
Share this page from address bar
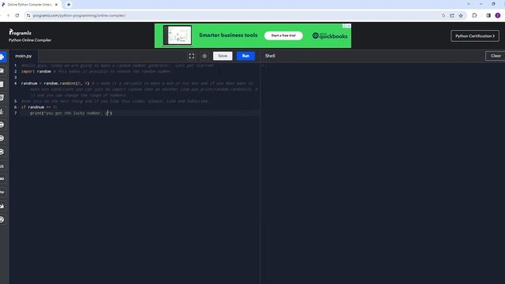click(452, 16)
